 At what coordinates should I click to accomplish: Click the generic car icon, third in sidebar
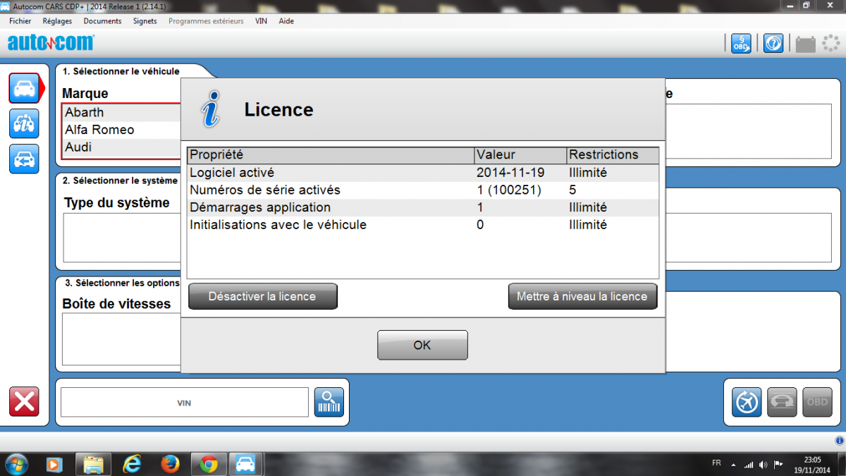point(24,159)
